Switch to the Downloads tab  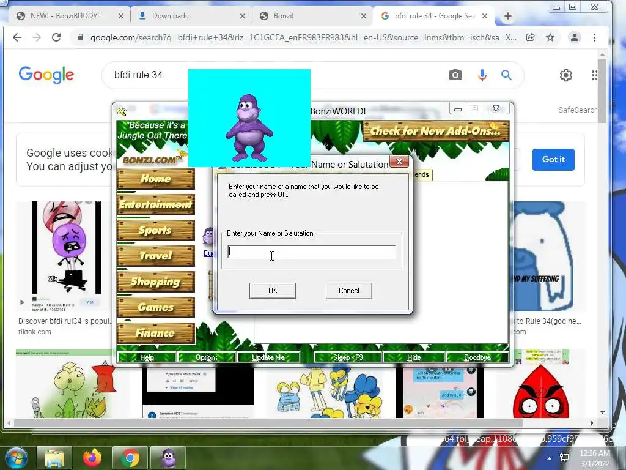pos(170,16)
